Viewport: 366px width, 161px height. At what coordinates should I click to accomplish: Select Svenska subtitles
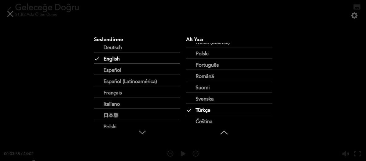point(204,99)
